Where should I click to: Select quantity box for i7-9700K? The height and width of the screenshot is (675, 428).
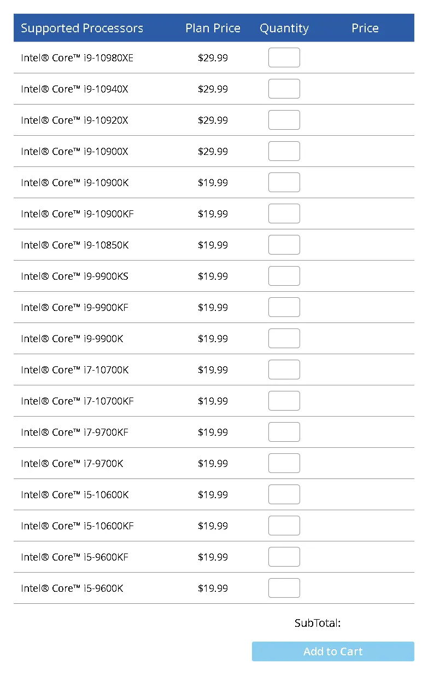coord(284,463)
